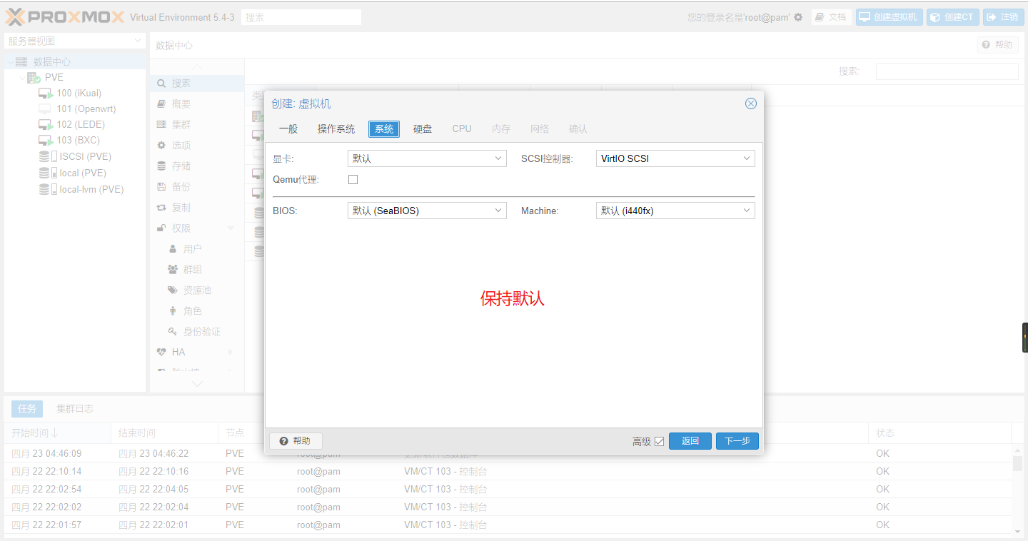Switch to the 一般 tab

click(288, 129)
